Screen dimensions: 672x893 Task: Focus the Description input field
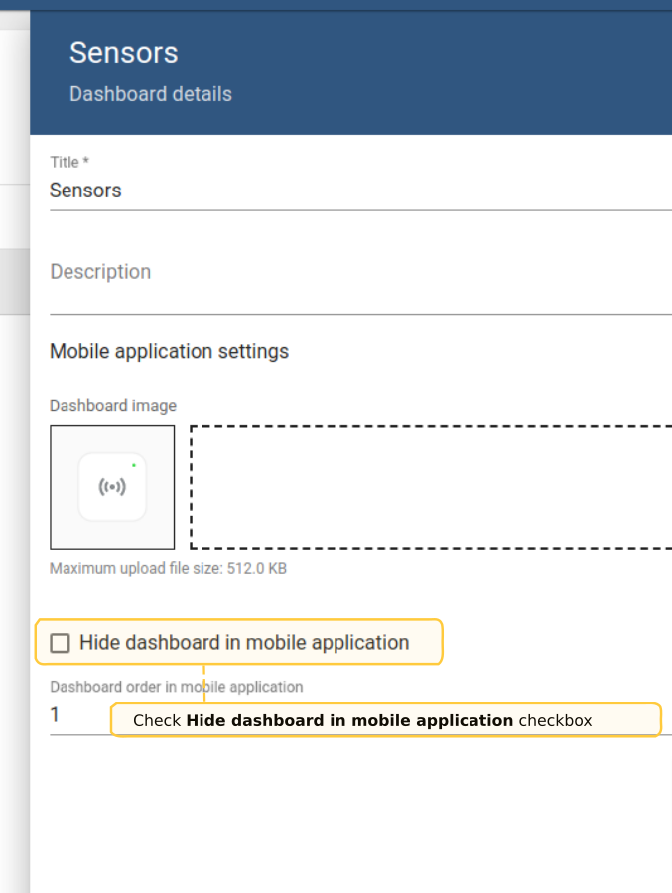coord(298,273)
